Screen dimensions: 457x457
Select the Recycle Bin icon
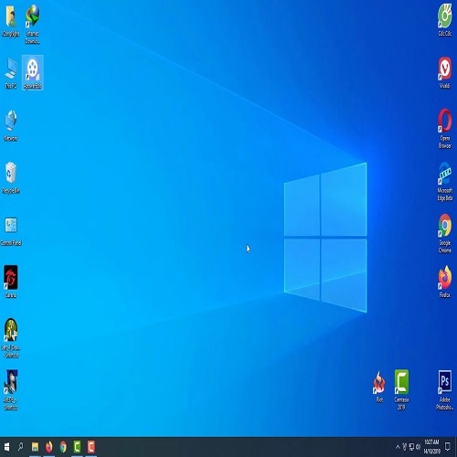[x=11, y=178]
